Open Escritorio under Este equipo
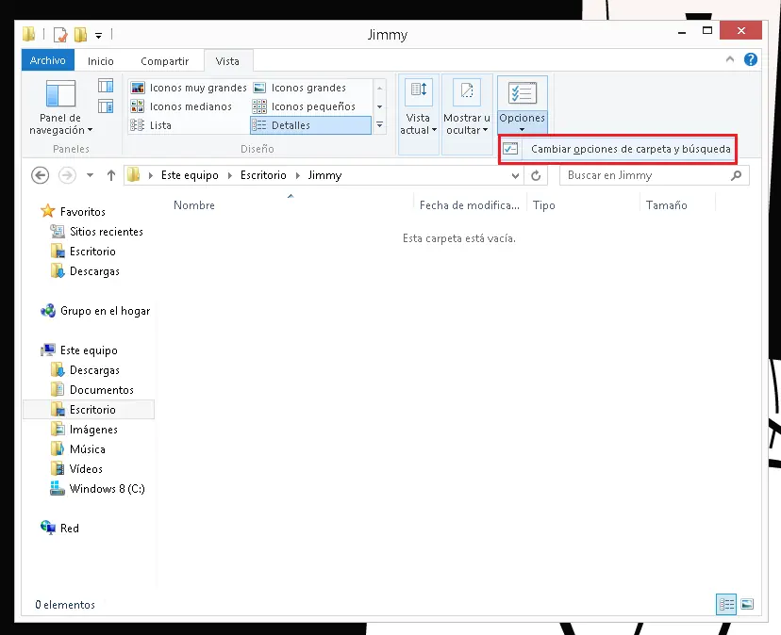781x635 pixels. (89, 410)
